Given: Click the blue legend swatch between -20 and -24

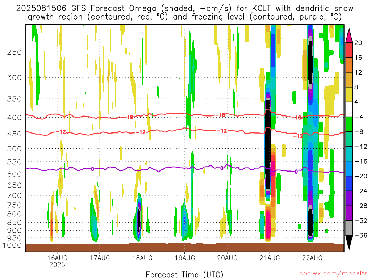Looking at the screenshot, I should point(349,184).
